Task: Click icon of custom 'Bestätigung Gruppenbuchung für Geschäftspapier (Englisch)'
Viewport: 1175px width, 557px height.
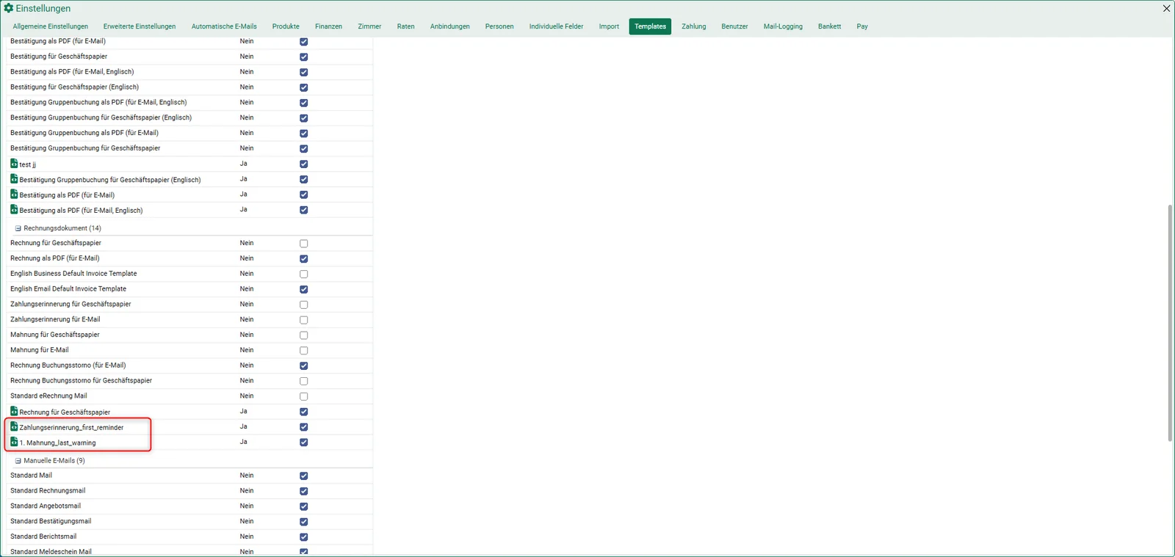Action: coord(14,179)
